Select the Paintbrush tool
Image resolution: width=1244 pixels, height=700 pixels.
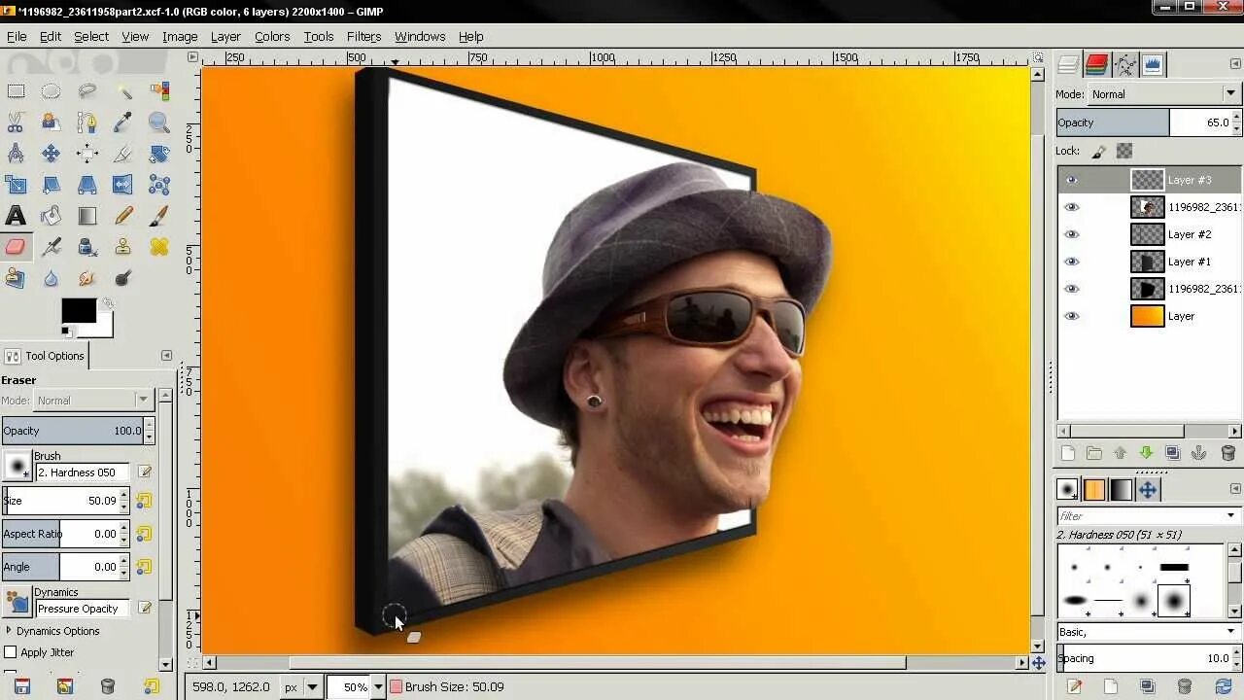coord(159,216)
